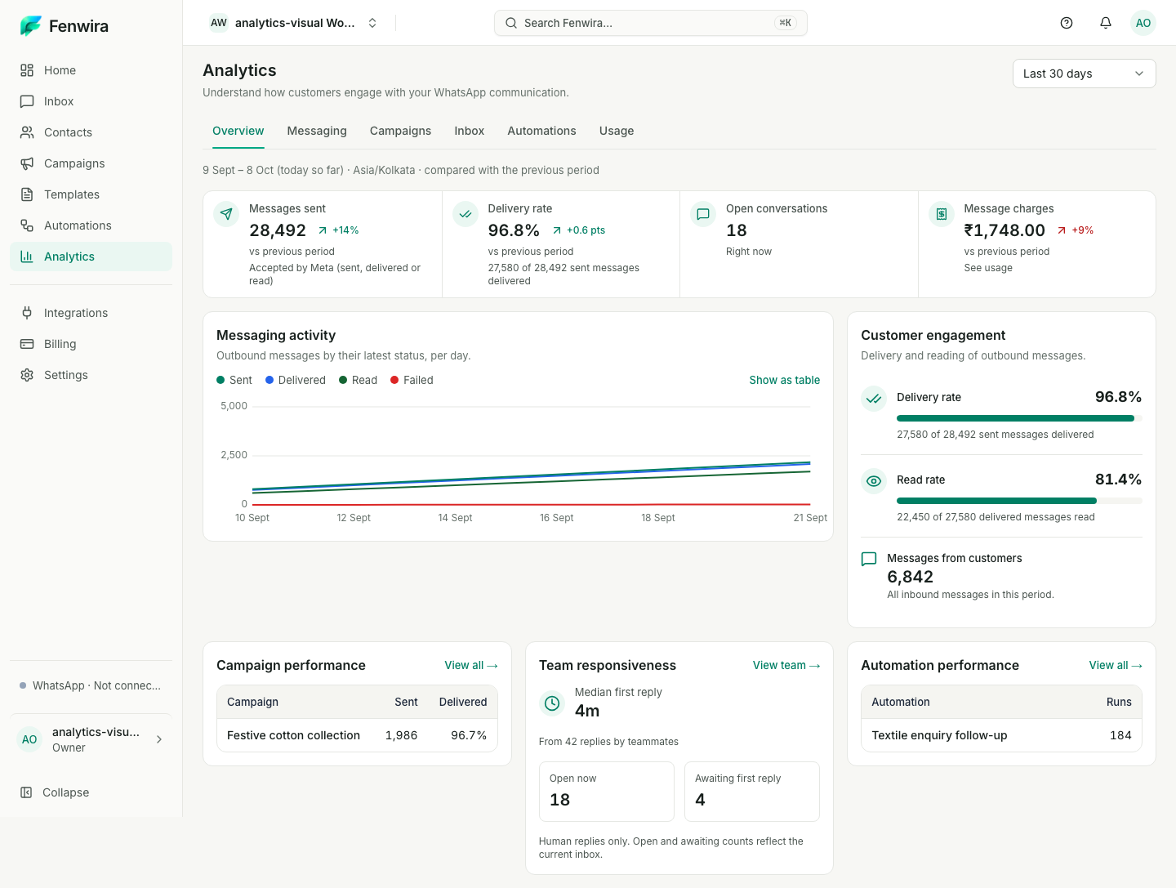Open the Integrations plug icon
This screenshot has height=888, width=1176.
(27, 313)
